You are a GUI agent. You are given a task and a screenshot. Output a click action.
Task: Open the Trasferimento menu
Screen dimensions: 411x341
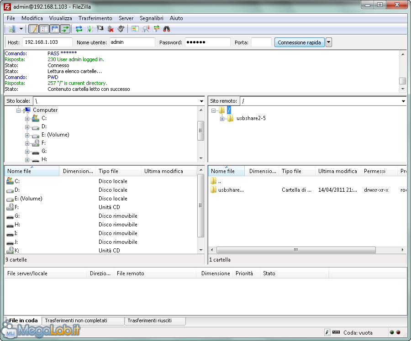point(95,18)
